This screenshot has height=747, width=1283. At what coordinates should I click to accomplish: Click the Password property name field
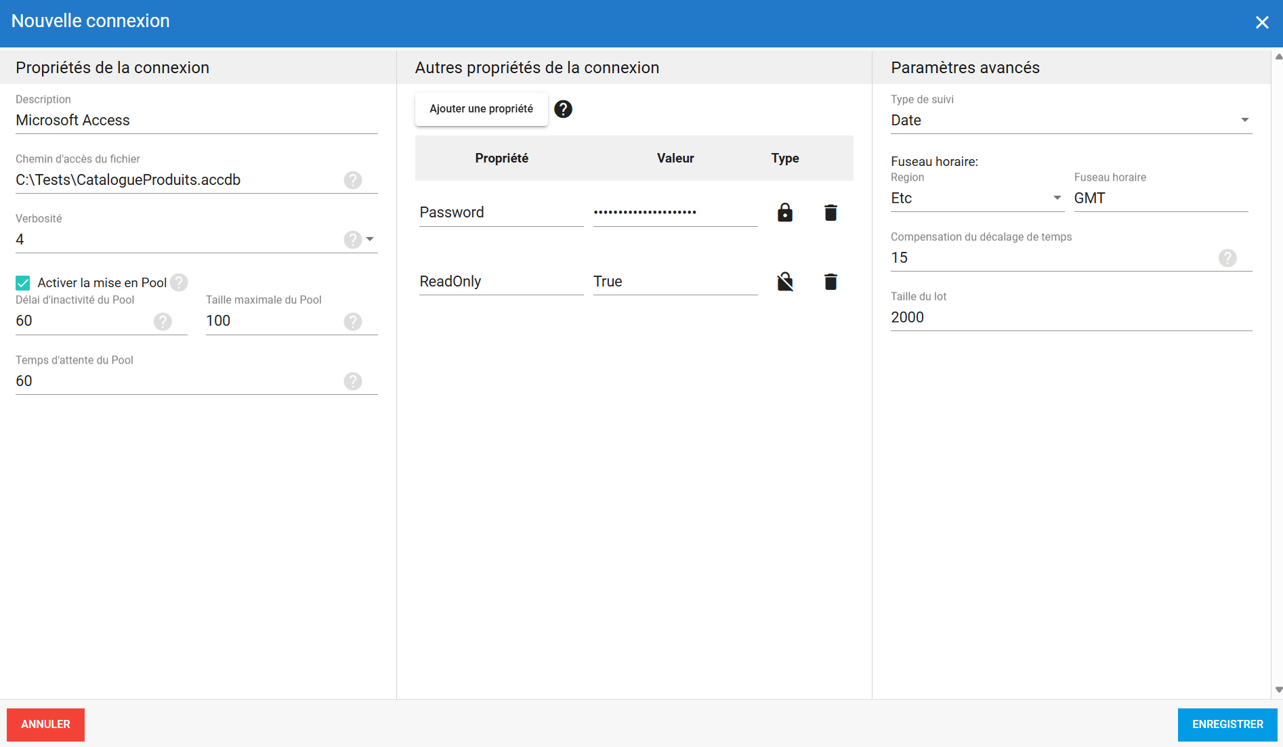click(x=501, y=213)
